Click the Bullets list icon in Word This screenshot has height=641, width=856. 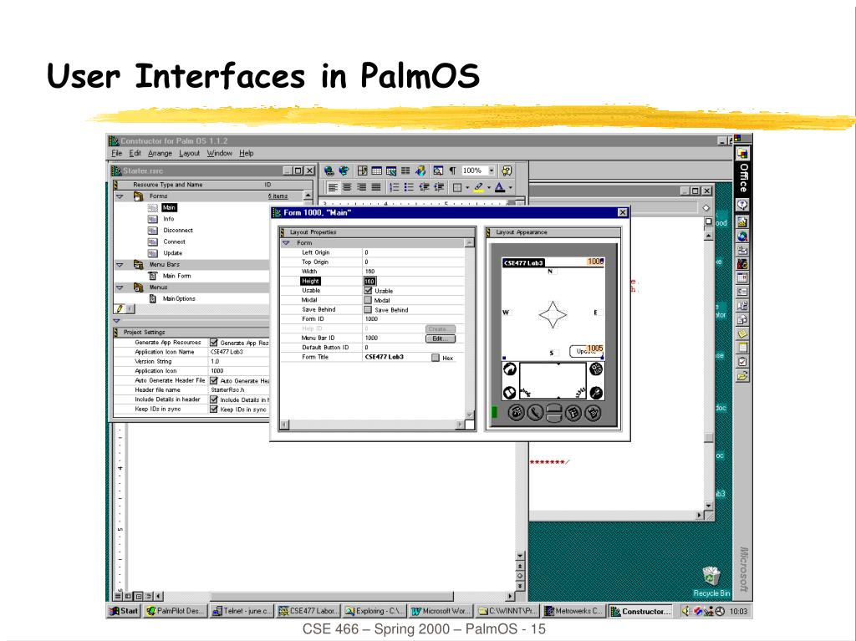pos(408,187)
